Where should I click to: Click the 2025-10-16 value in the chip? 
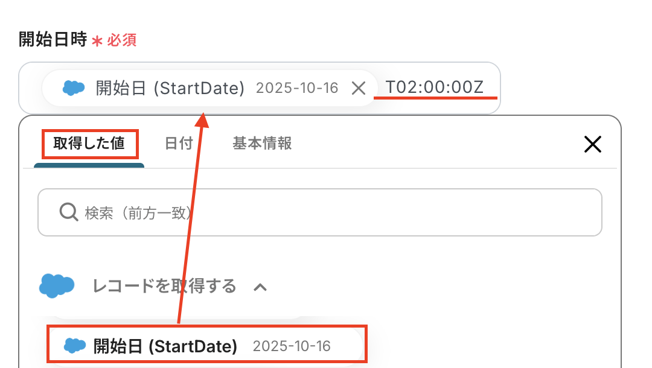[x=297, y=88]
